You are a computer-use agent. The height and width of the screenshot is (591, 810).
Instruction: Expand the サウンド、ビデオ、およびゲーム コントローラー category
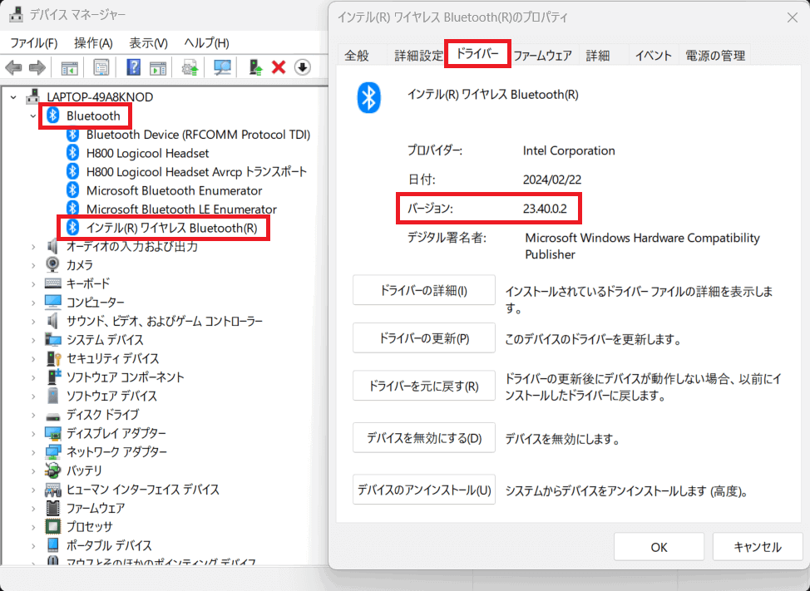pos(33,322)
